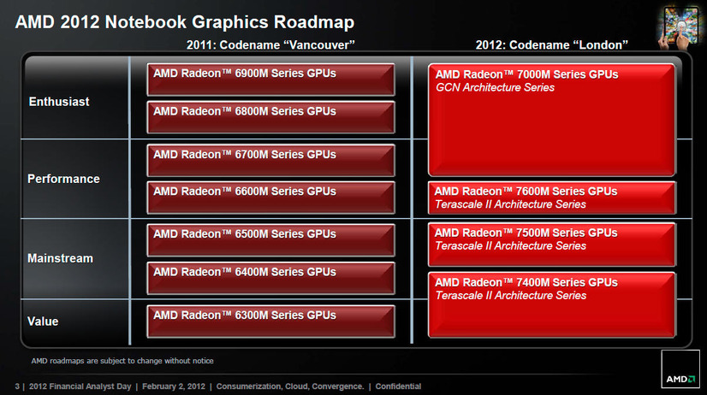Screen dimensions: 707x395
Task: Select the AMD Radeon 6900M Series GPUs box
Action: coord(270,80)
